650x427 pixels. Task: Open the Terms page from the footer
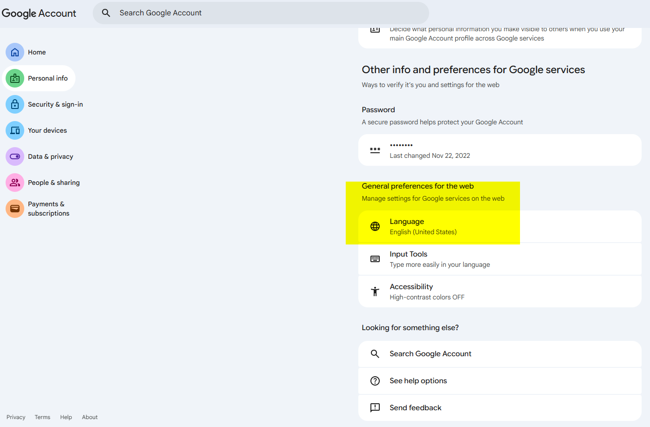click(42, 417)
